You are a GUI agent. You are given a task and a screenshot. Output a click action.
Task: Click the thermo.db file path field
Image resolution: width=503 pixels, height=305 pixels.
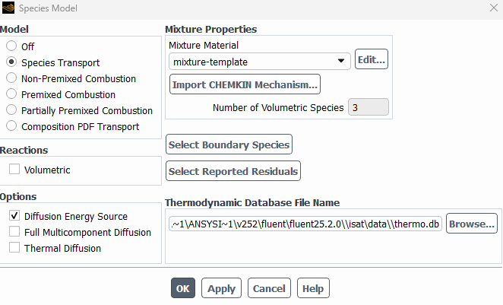305,224
